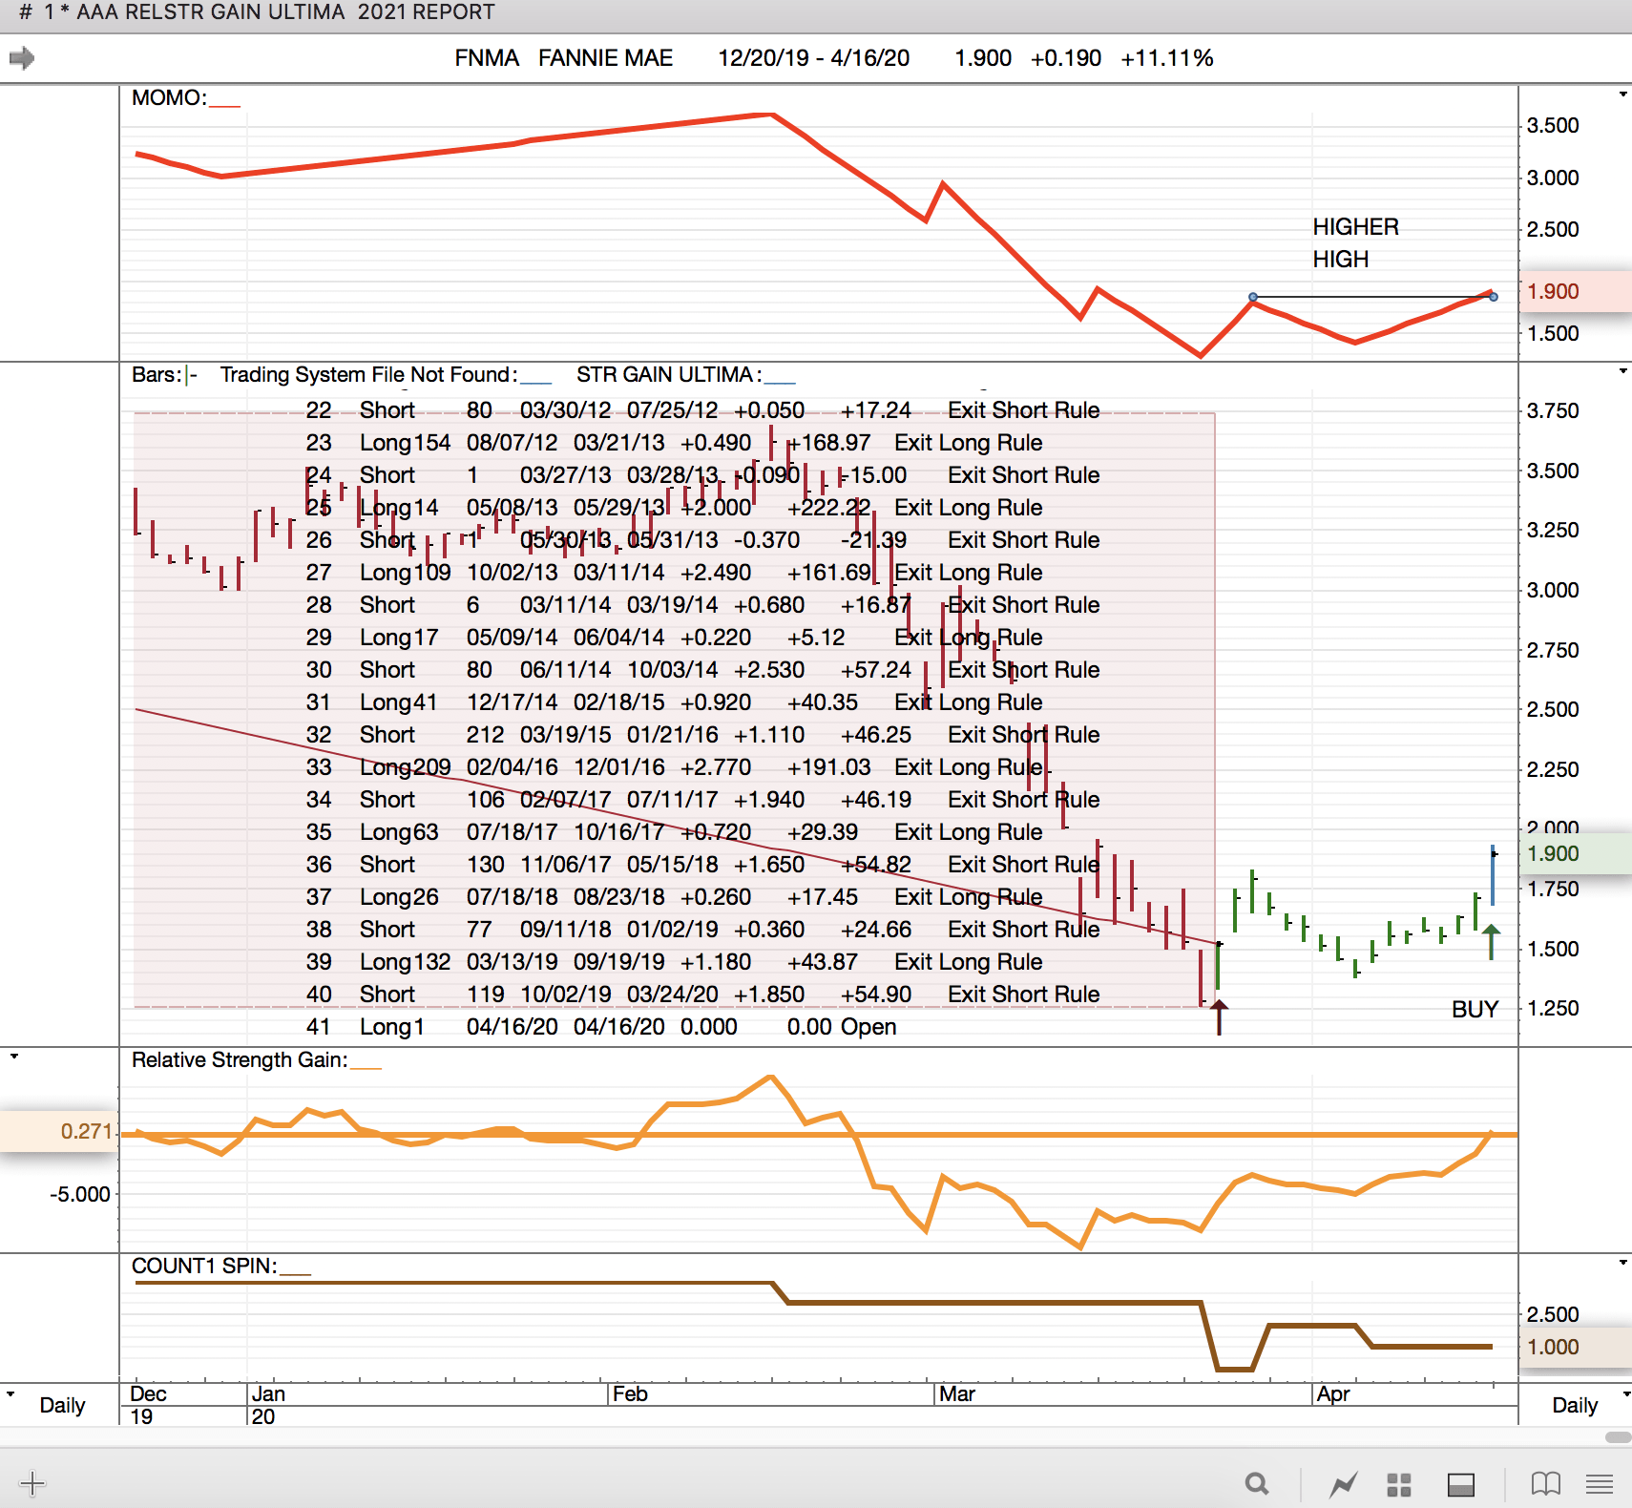The width and height of the screenshot is (1632, 1508).
Task: Click the green up arrow above BUY label
Action: (x=1491, y=941)
